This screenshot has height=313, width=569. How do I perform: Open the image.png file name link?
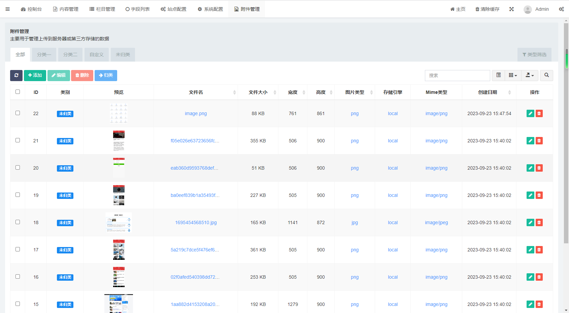196,113
